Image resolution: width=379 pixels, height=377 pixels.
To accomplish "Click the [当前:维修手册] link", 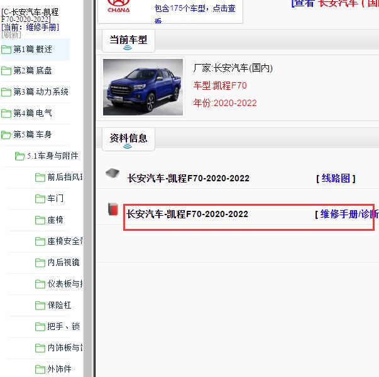I will coord(30,27).
